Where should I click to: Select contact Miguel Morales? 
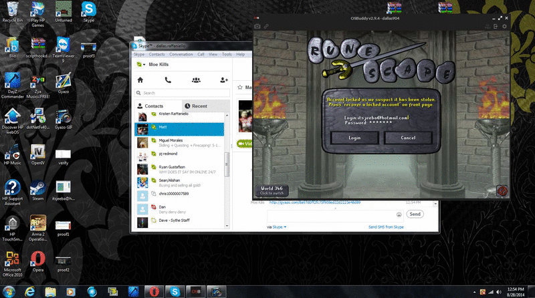[x=179, y=143]
